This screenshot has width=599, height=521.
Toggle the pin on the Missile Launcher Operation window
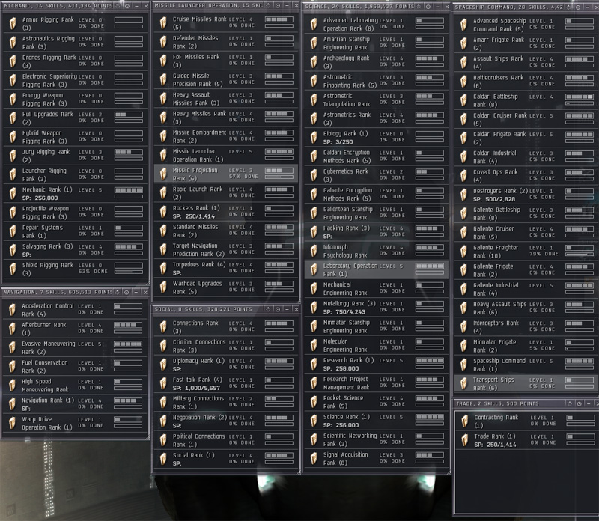(278, 6)
